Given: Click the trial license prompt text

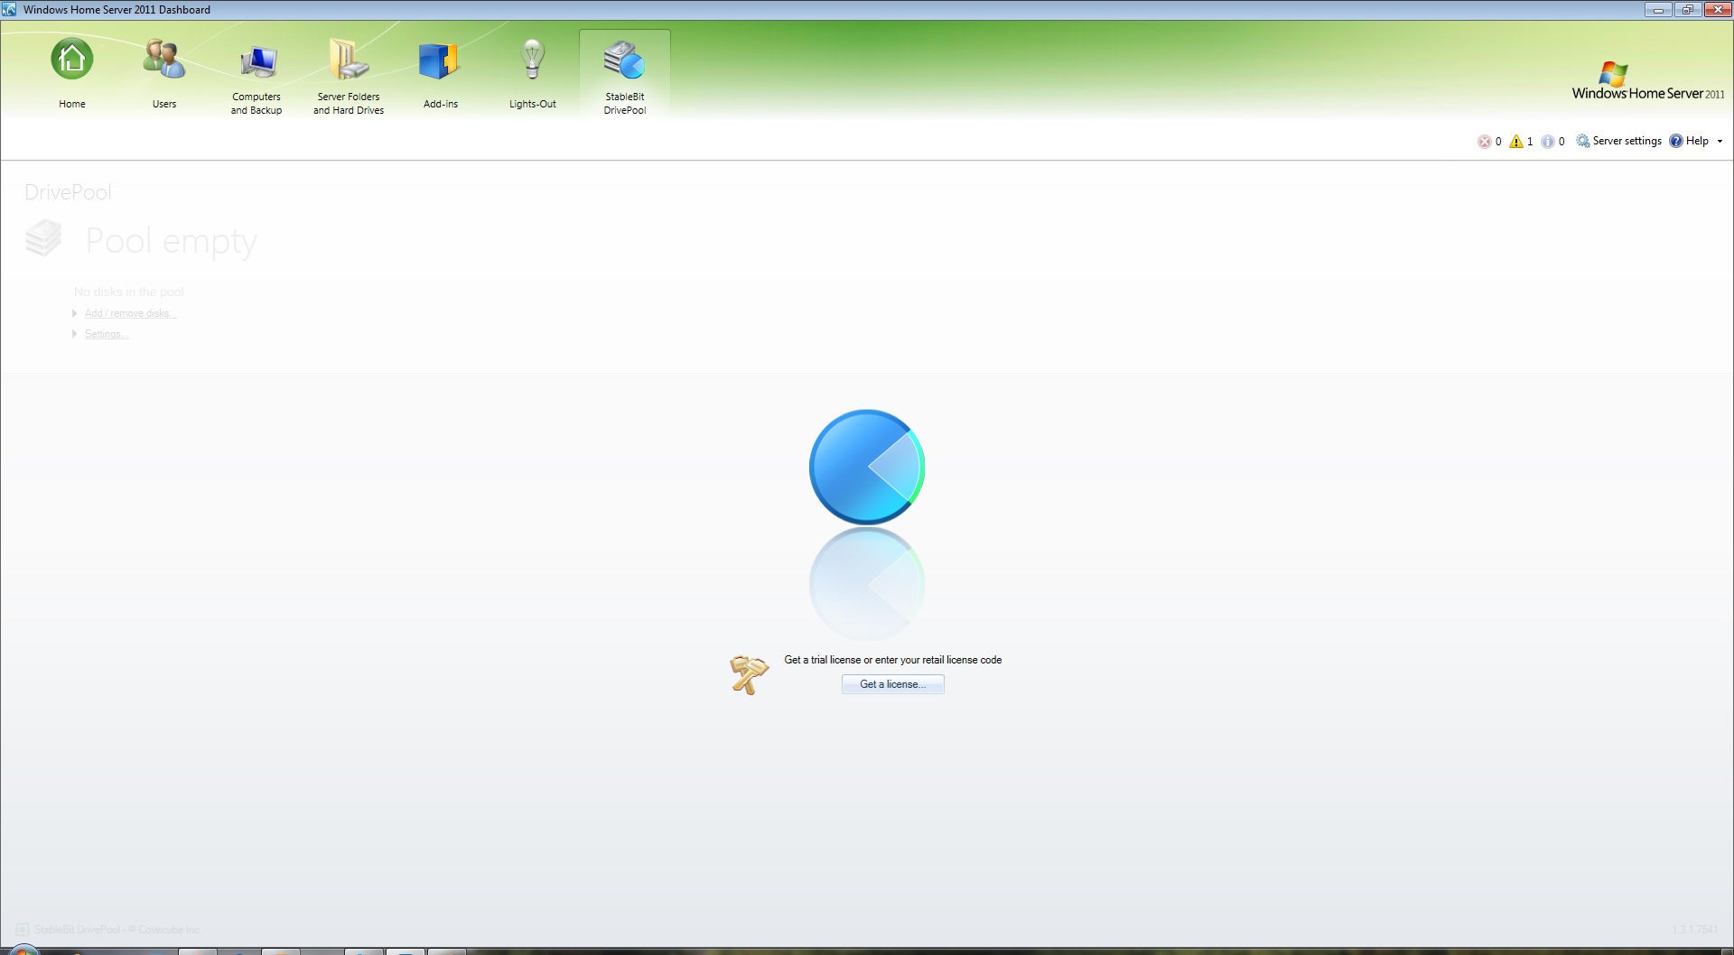Looking at the screenshot, I should (x=893, y=660).
